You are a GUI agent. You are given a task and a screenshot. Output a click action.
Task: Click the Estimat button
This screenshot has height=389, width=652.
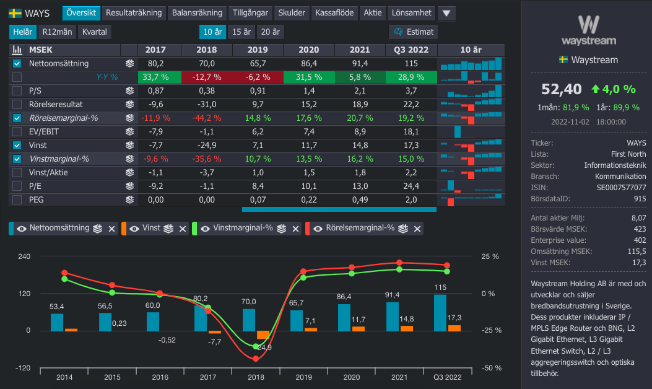coord(414,32)
